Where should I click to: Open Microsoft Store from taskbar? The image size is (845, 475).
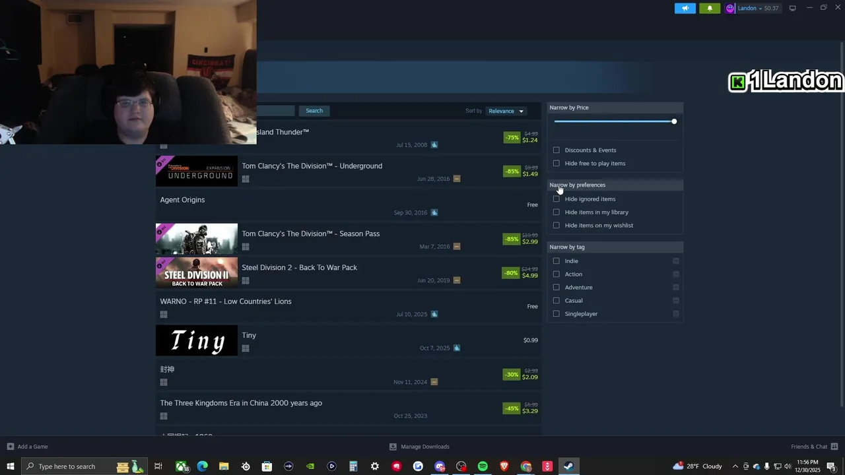point(267,466)
